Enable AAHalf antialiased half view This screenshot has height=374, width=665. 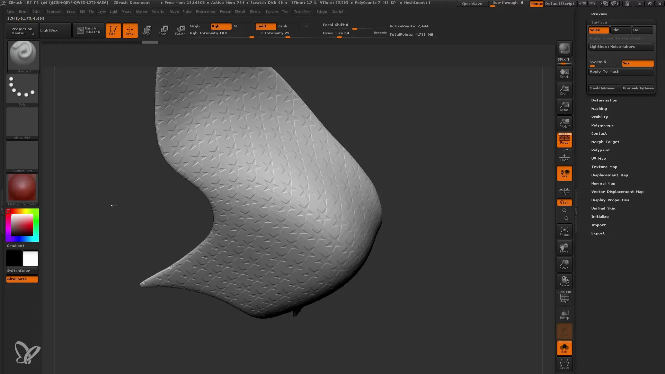point(564,123)
